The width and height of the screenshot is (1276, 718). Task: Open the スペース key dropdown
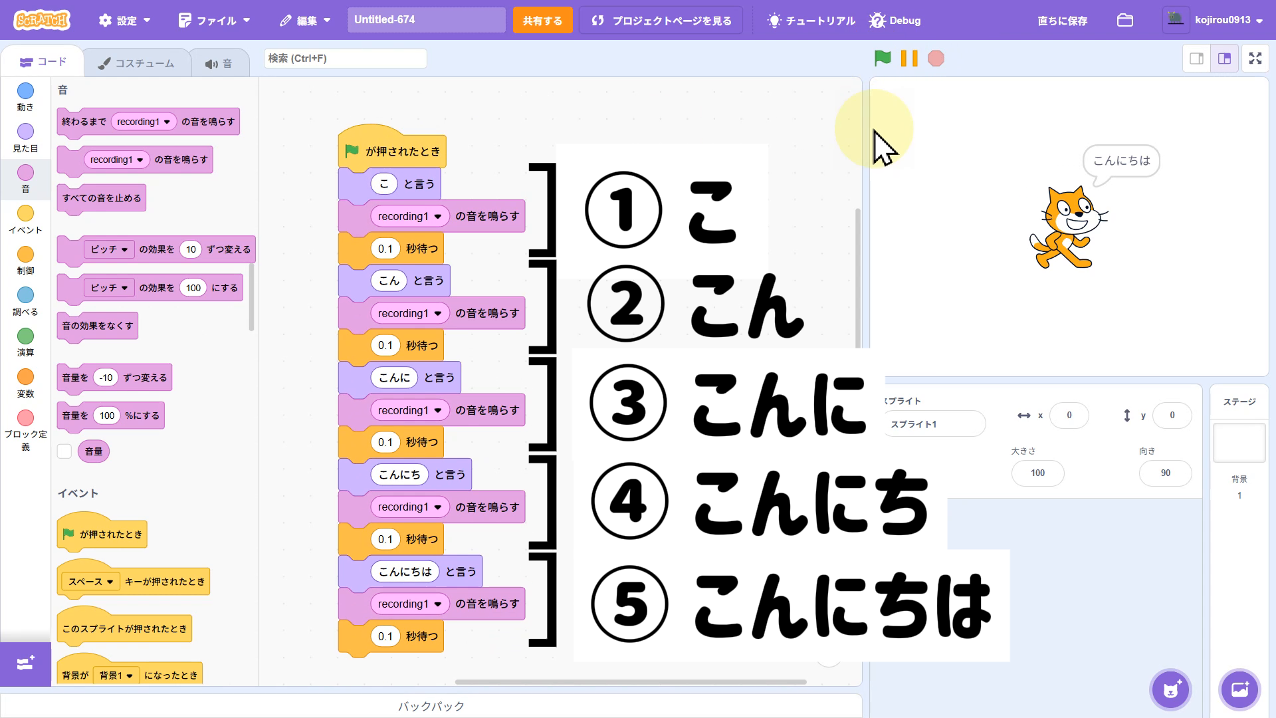coord(91,582)
